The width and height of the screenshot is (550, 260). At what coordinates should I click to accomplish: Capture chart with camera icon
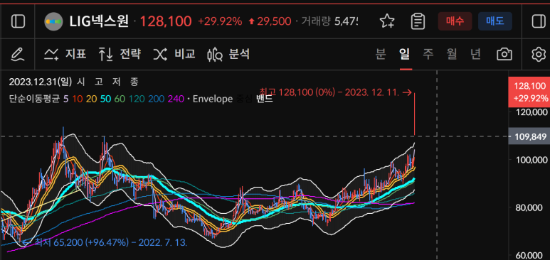[x=504, y=54]
